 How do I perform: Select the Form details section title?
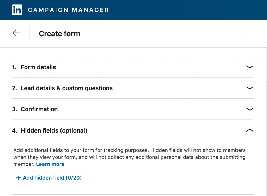[38, 67]
